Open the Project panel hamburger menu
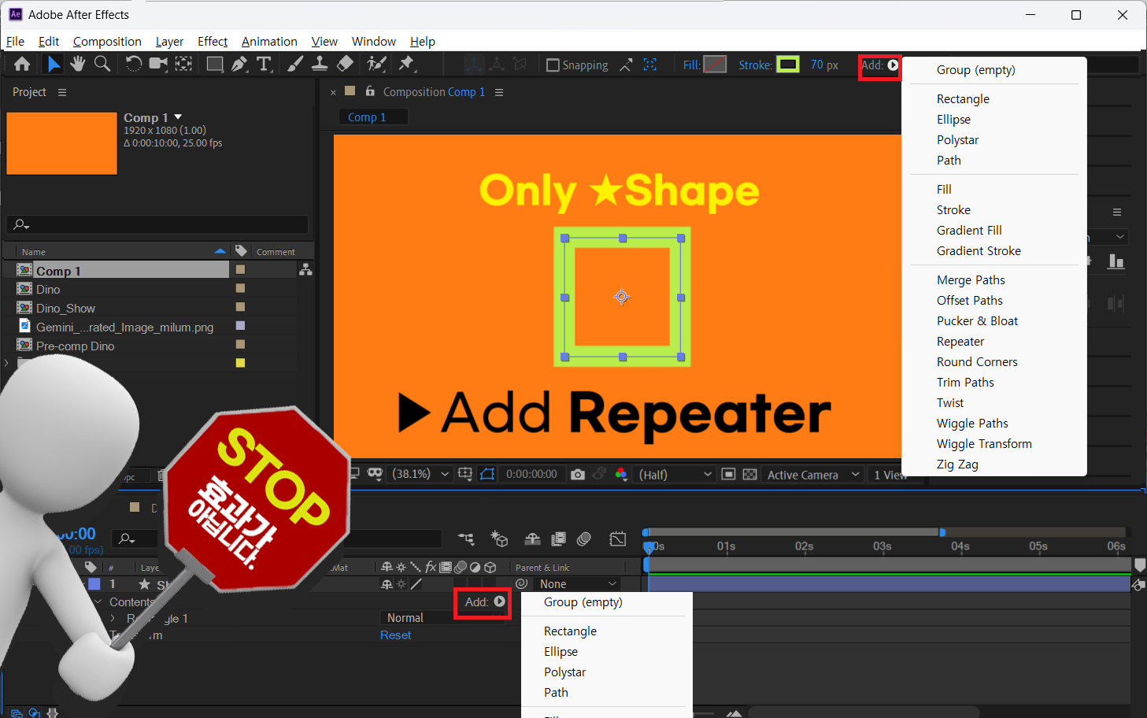 pos(62,92)
